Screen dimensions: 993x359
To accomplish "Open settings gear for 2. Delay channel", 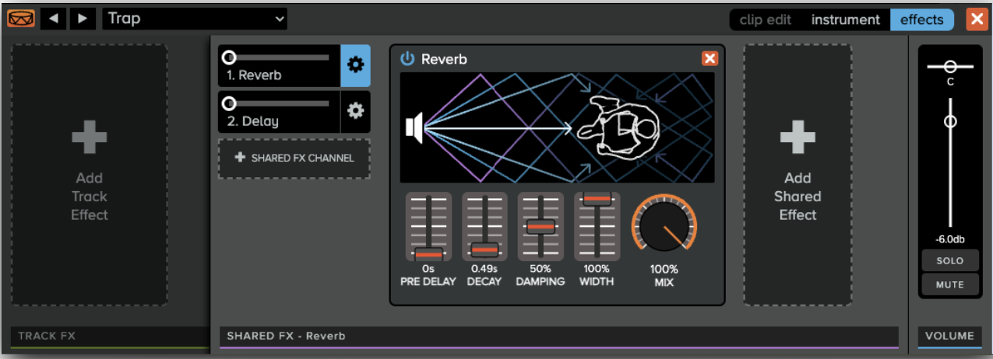I will coord(355,111).
